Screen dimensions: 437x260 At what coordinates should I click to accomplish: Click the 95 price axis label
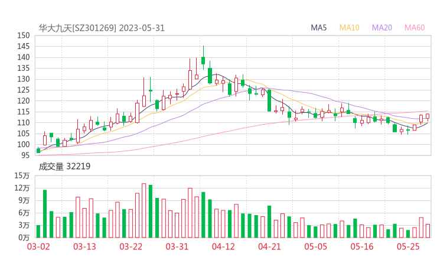25,155
